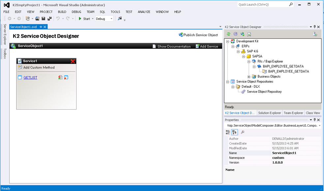Image resolution: width=324 pixels, height=191 pixels.
Task: Collapse the Rfc / Bapi Explorer node
Action: [249, 62]
